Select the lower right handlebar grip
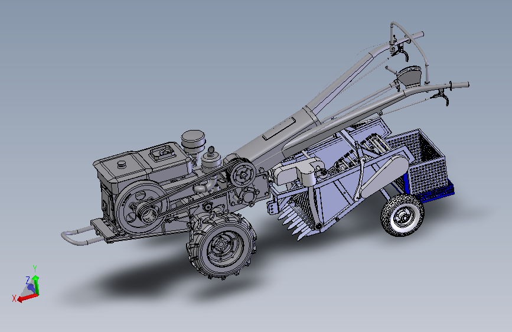This screenshot has height=332, width=512. pos(460,84)
